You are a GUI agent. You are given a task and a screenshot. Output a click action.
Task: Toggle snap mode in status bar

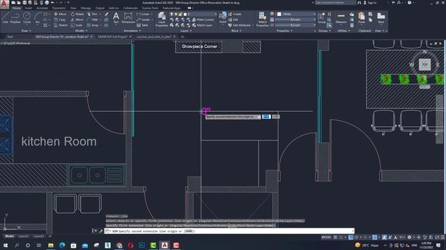[x=341, y=237]
